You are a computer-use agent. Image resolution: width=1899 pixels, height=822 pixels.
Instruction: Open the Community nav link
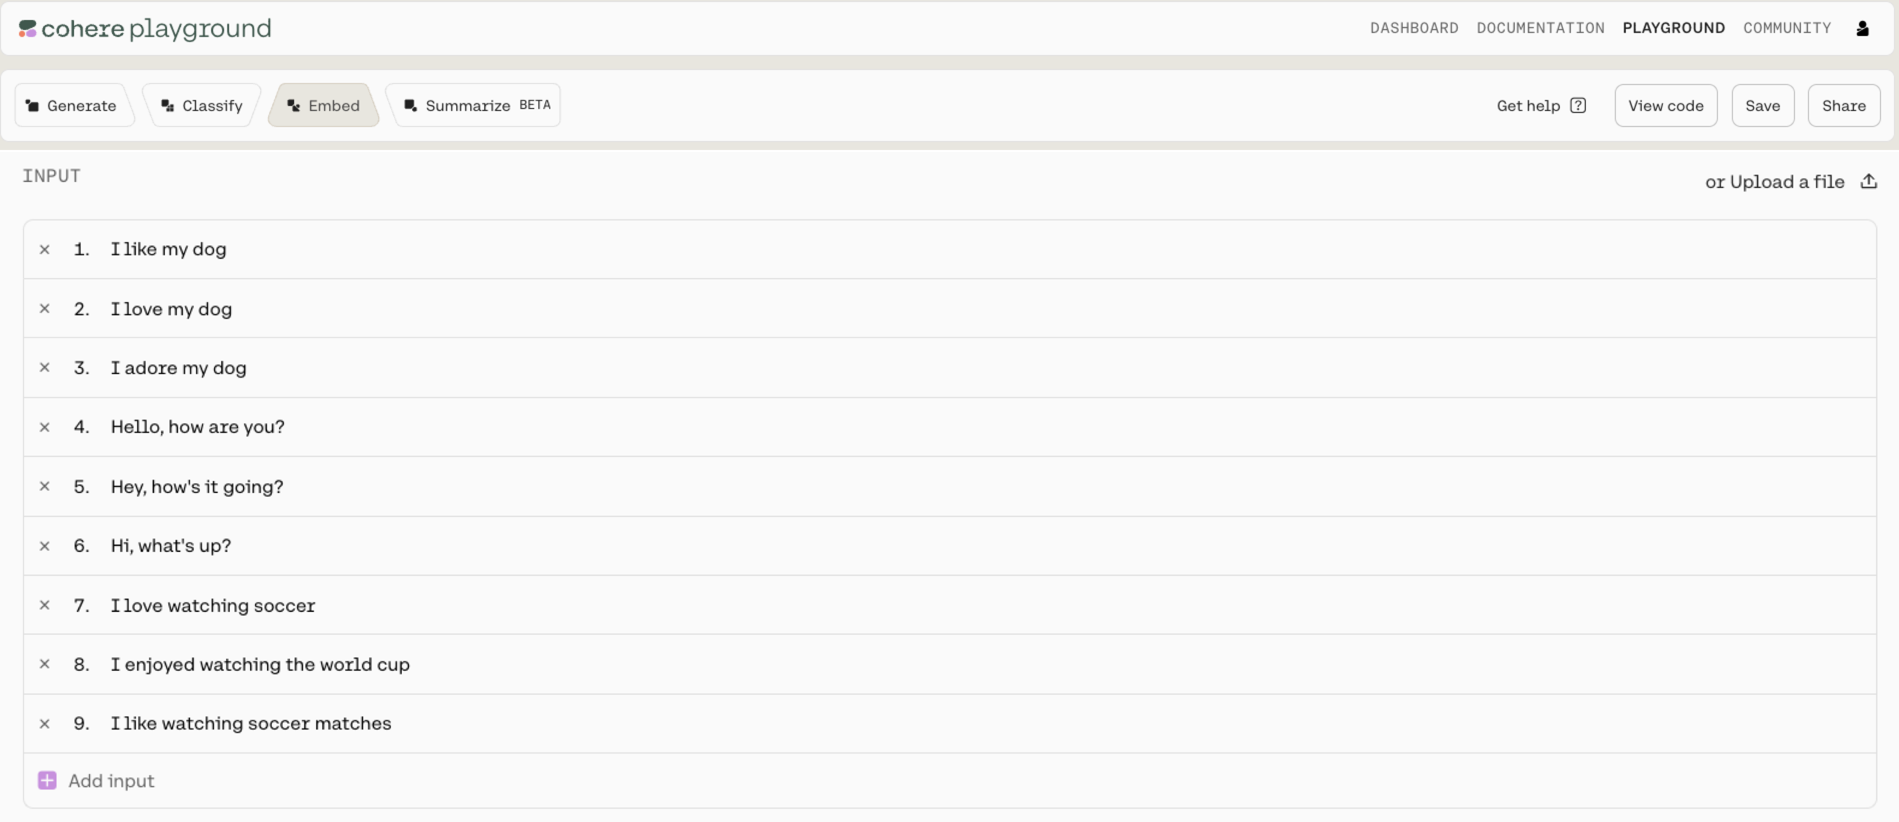[1786, 28]
